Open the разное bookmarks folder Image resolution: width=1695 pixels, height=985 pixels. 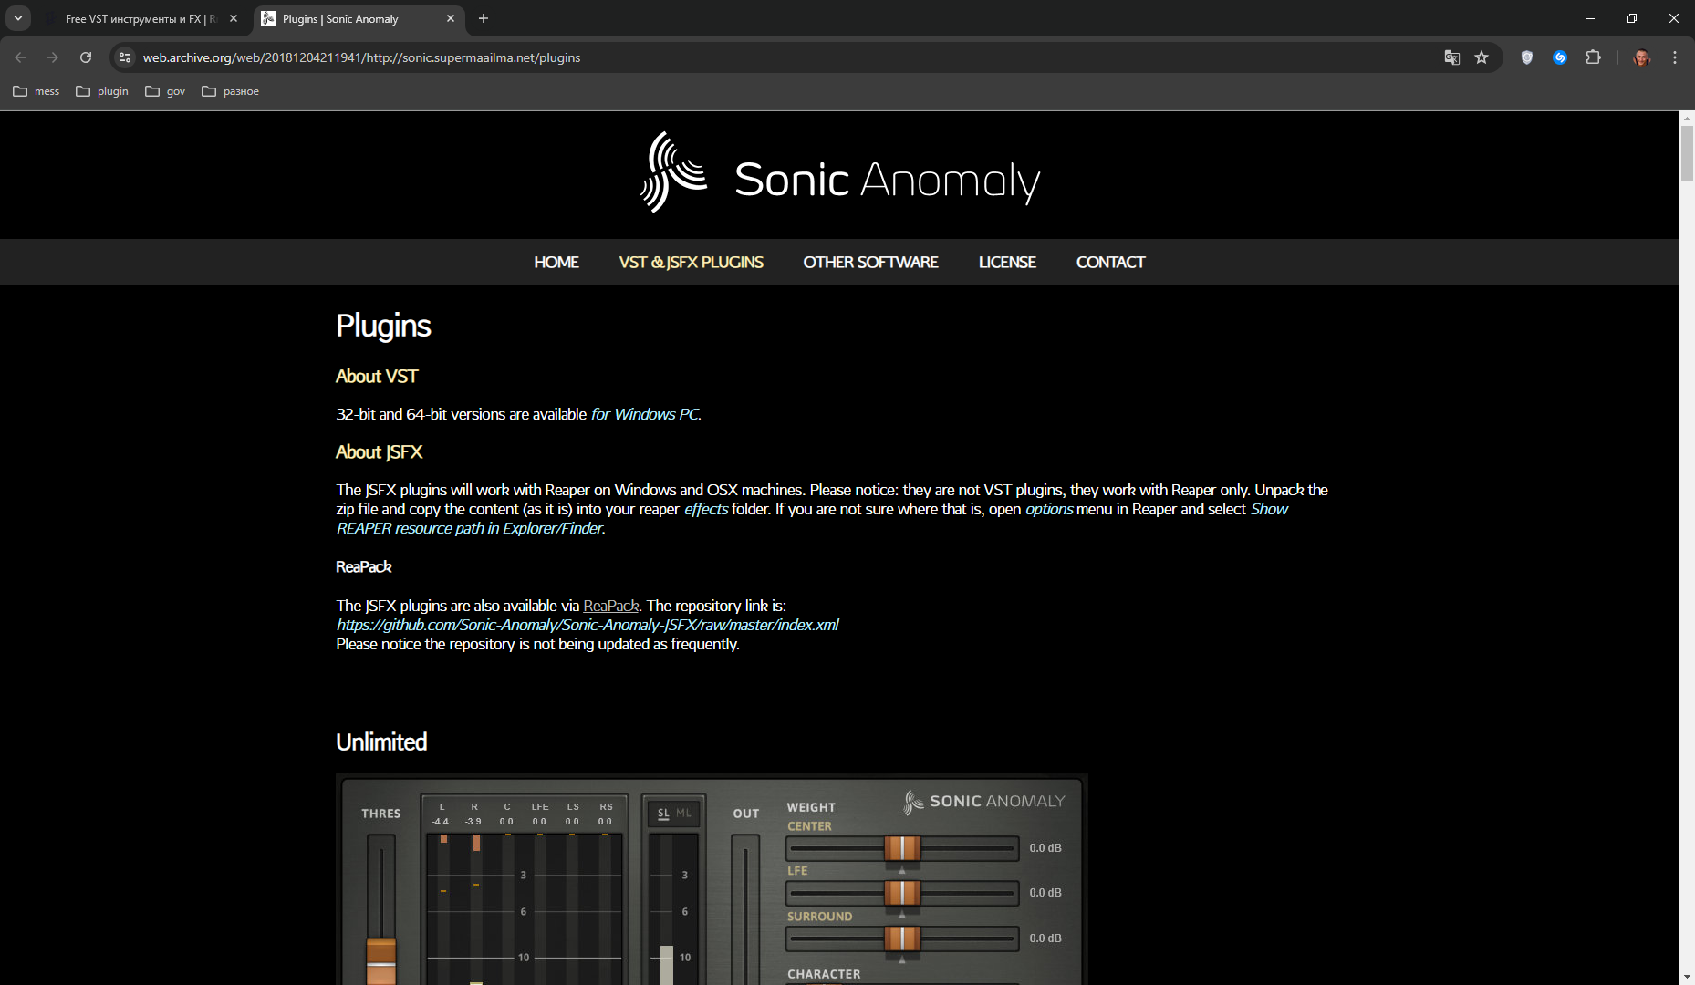(x=231, y=91)
